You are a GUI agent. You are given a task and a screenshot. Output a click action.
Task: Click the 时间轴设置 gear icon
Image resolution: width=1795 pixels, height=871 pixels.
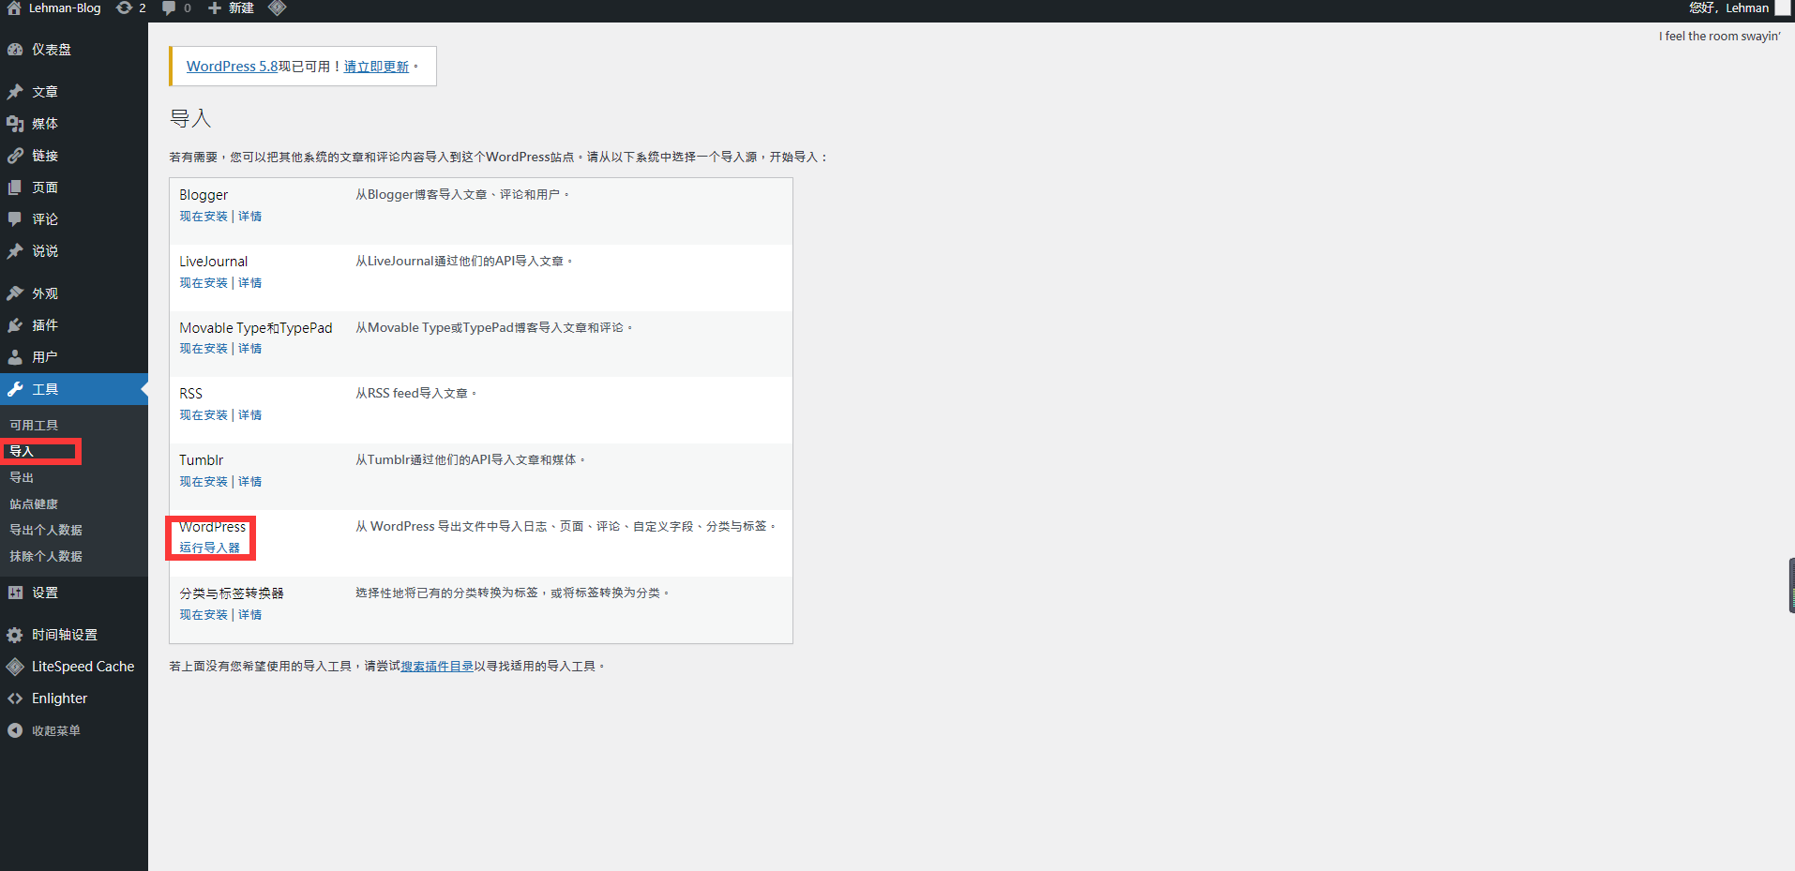tap(15, 635)
